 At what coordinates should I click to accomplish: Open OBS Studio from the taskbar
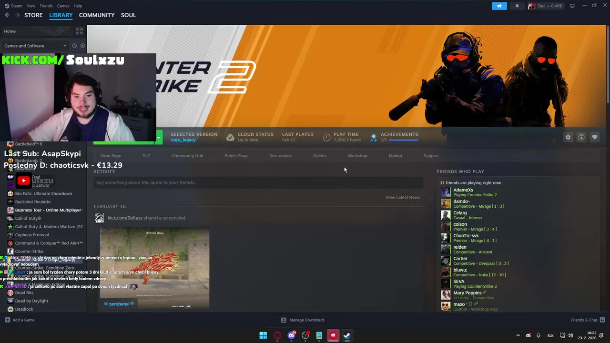pos(305,335)
